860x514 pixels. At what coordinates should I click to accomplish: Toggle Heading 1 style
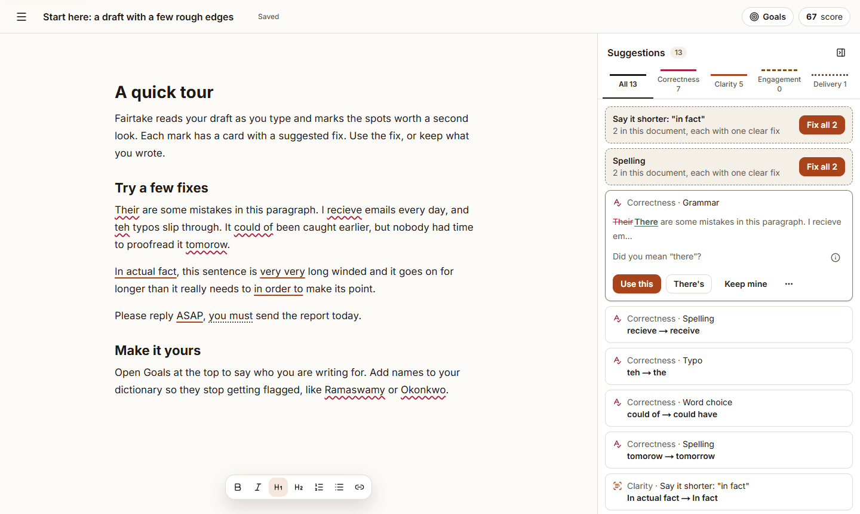[x=278, y=487]
